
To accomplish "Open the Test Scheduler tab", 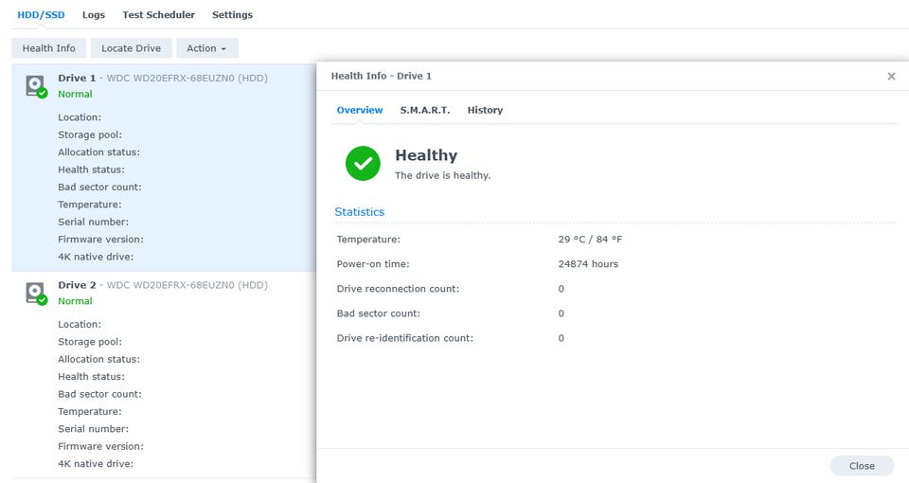I will [x=158, y=14].
